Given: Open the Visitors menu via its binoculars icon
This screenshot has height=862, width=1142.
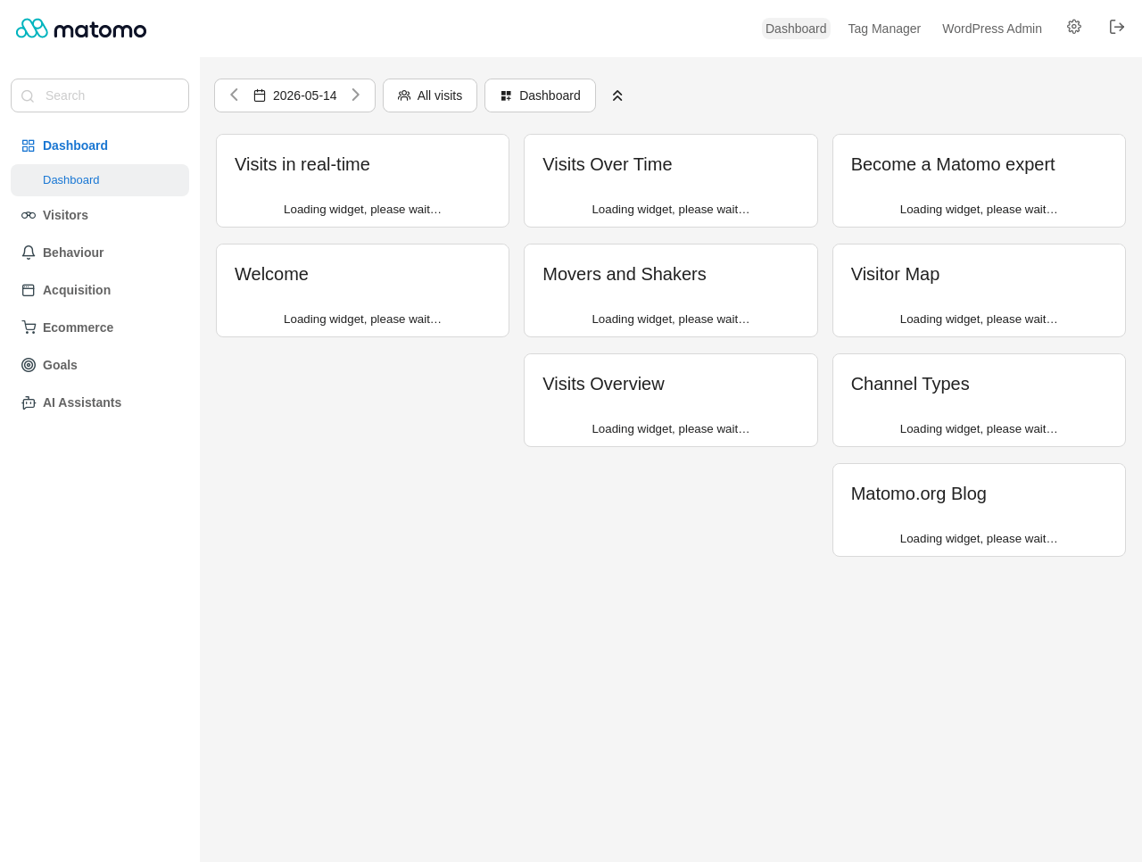Looking at the screenshot, I should pos(29,215).
